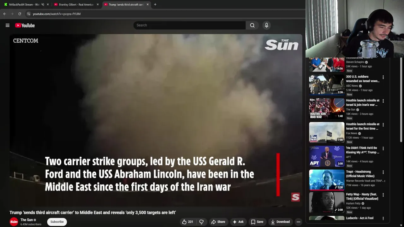Viewport: 404px width, 227px height.
Task: Click the video title text
Action: coord(92,212)
